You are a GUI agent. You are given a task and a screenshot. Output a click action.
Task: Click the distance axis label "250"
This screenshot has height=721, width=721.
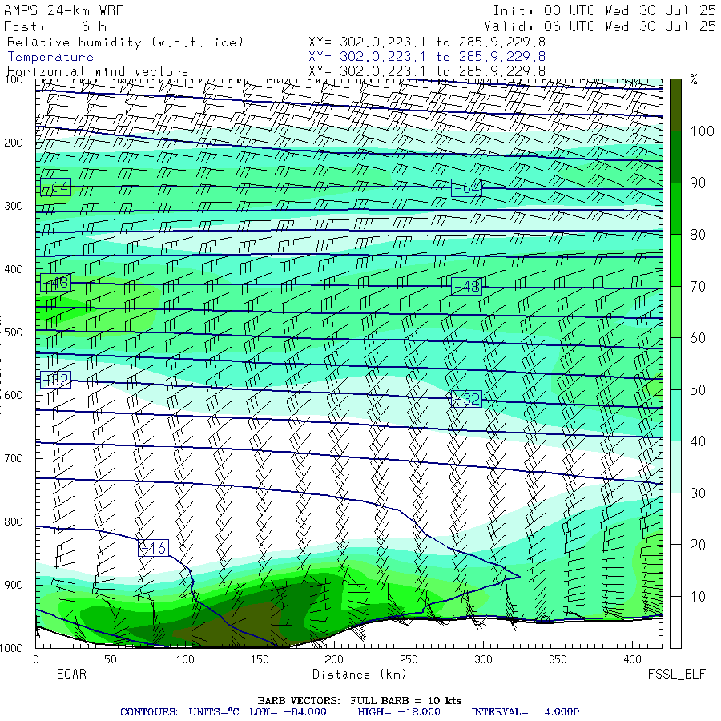(409, 659)
